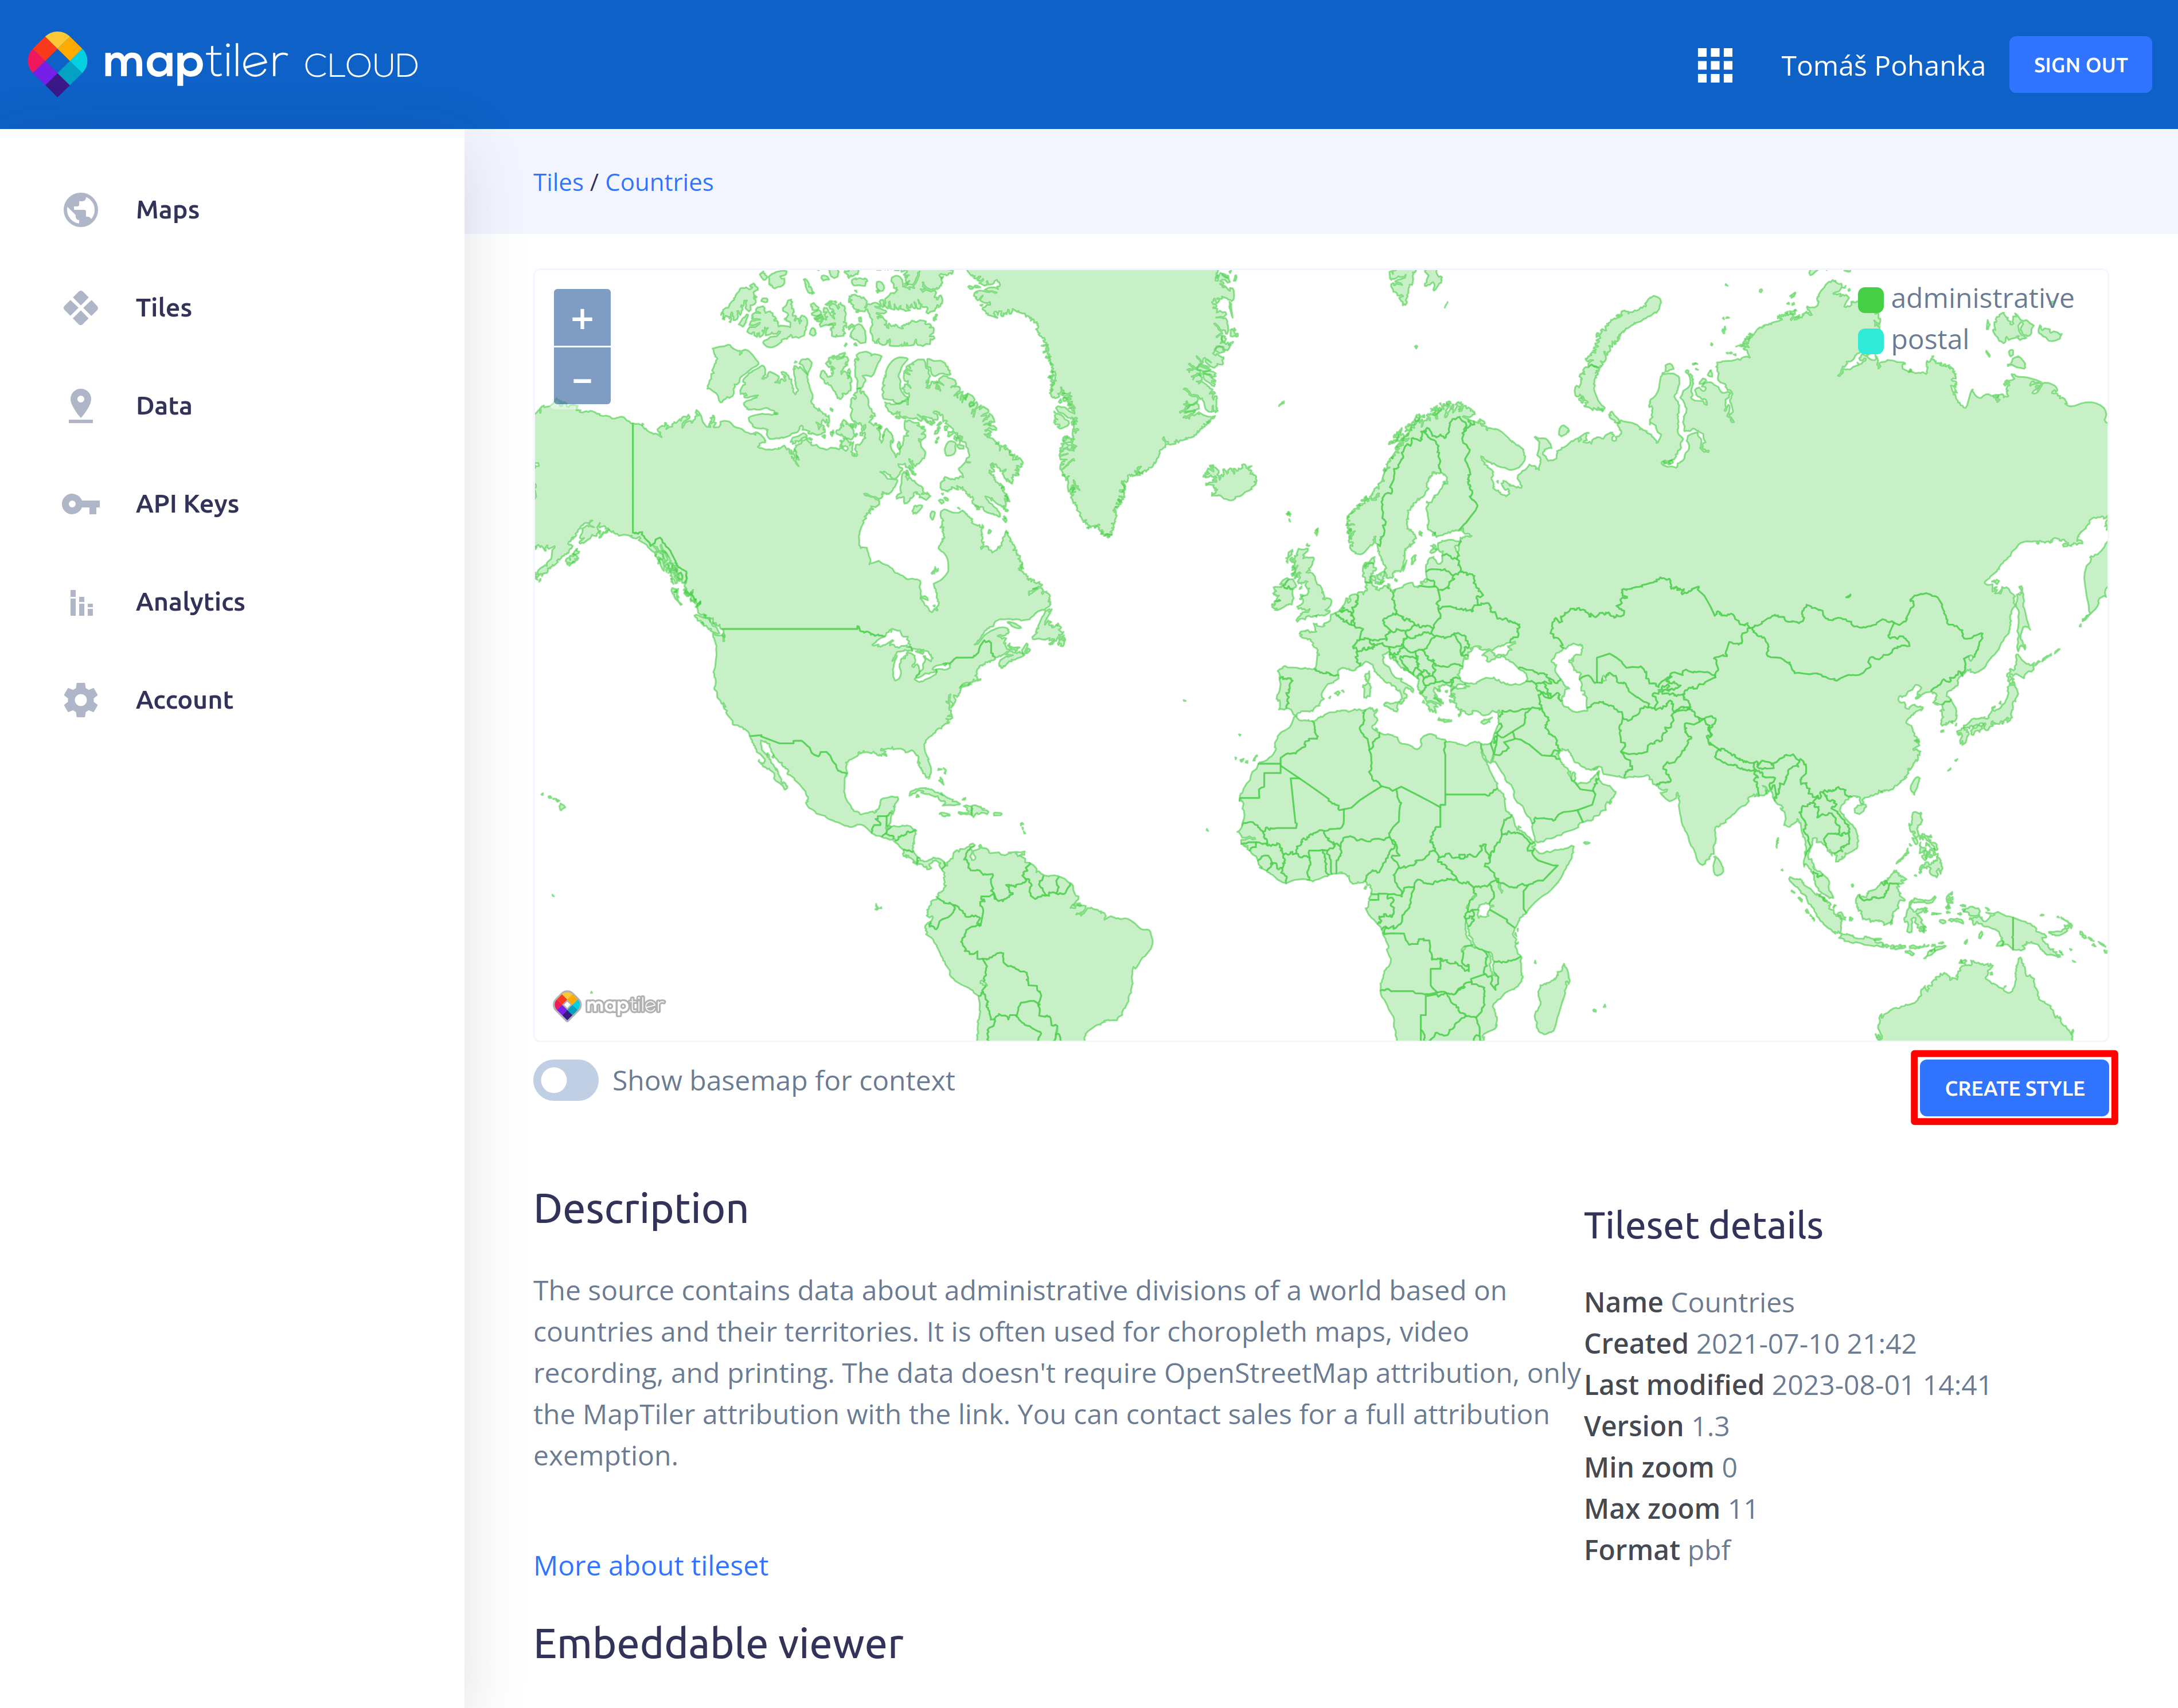Click the Data pin icon in sidebar
Viewport: 2178px width, 1708px height.
(x=80, y=406)
